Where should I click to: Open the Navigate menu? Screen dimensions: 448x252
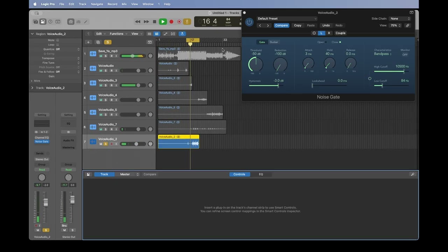point(97,4)
